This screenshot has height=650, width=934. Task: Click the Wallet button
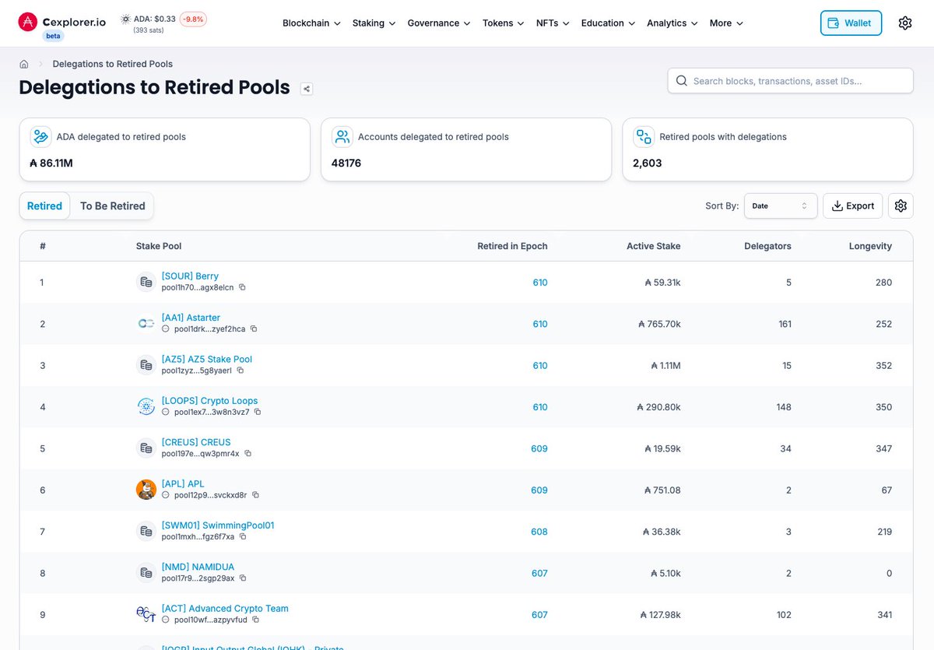point(851,23)
